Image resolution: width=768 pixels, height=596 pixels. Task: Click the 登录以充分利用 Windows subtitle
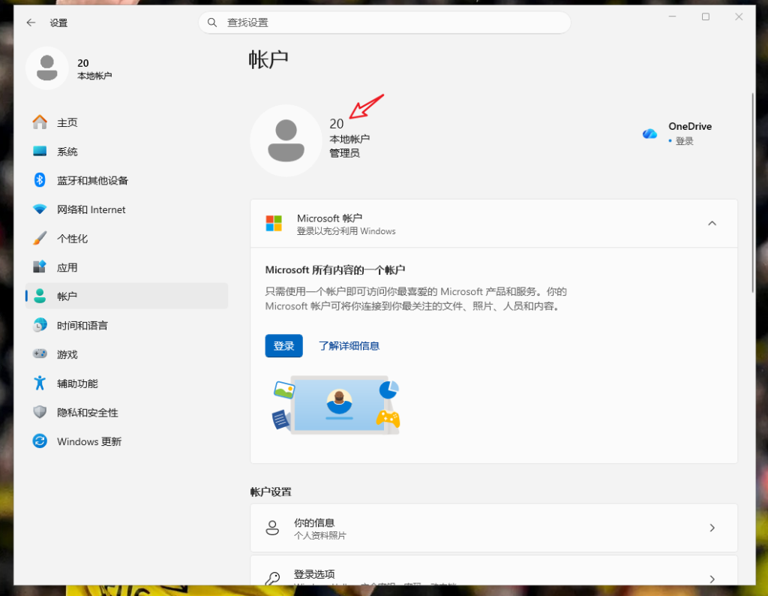point(346,231)
